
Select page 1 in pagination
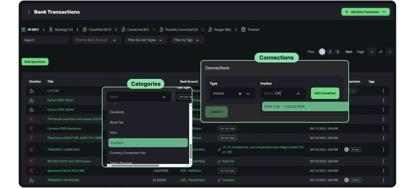(322, 52)
